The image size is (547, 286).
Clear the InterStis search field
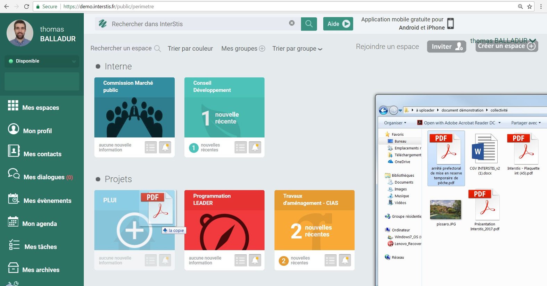click(292, 23)
